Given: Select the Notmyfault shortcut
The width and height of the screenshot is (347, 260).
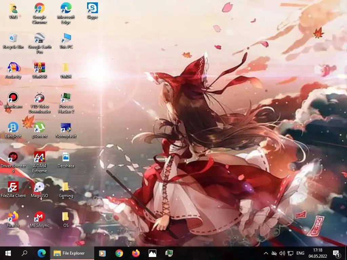Looking at the screenshot, I should point(66,130).
